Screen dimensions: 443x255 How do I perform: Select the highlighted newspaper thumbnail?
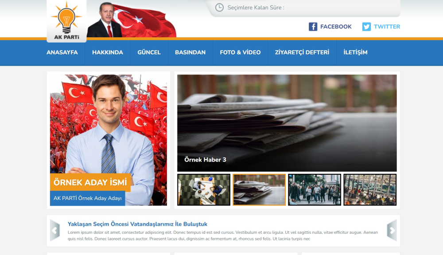pos(259,190)
